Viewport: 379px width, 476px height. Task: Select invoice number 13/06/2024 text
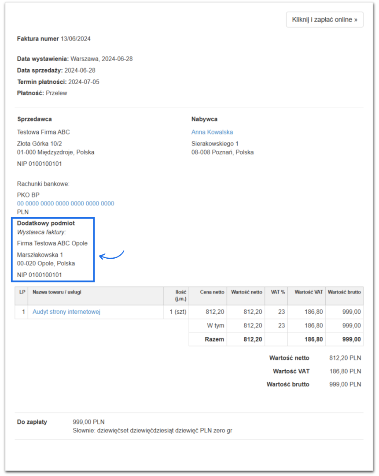[x=76, y=38]
